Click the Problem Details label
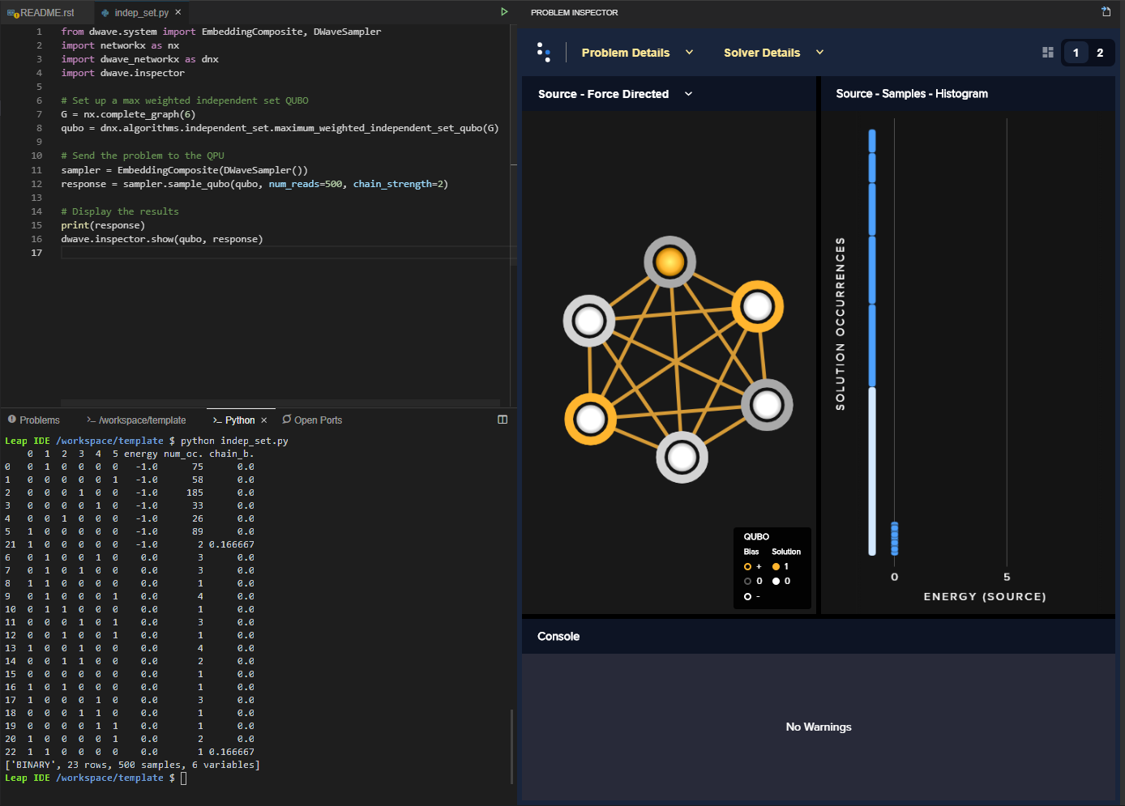The width and height of the screenshot is (1125, 806). pyautogui.click(x=626, y=53)
